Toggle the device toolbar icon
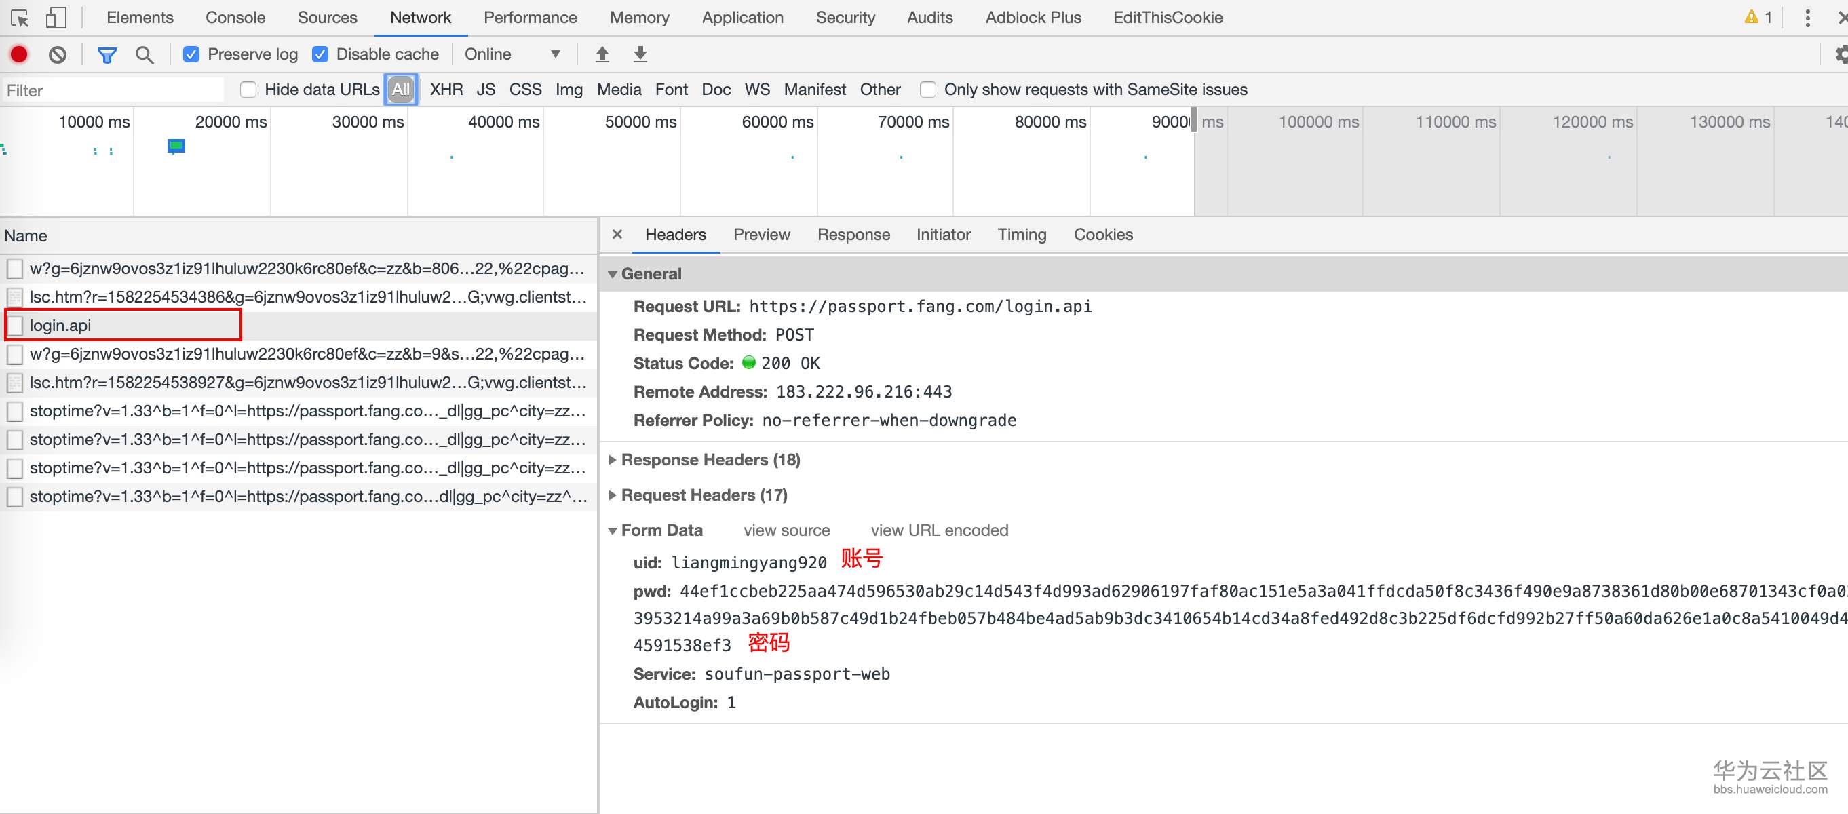Image resolution: width=1848 pixels, height=814 pixels. 55,17
